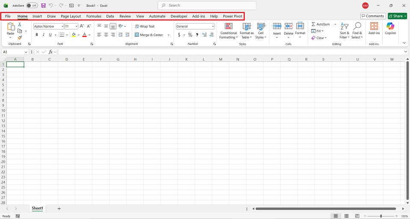Add a new sheet with plus button
This screenshot has width=410, height=219.
point(59,208)
